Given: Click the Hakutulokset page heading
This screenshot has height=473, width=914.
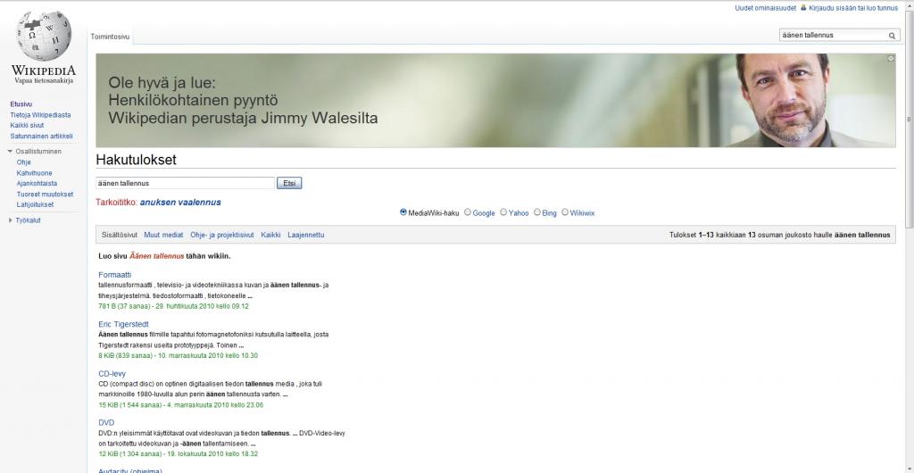Looking at the screenshot, I should point(136,160).
